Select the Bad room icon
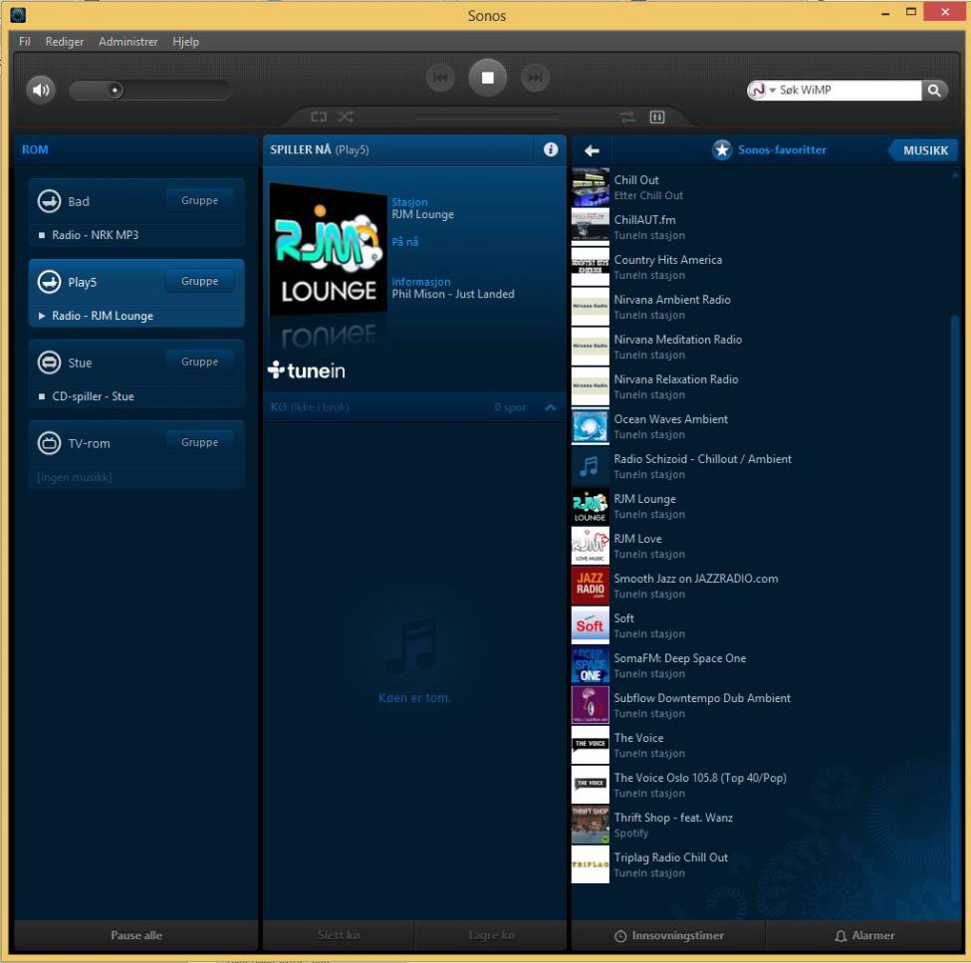Viewport: 971px width, 963px height. (x=49, y=201)
